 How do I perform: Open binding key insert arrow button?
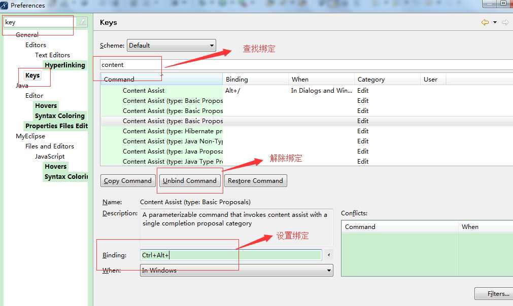point(328,255)
